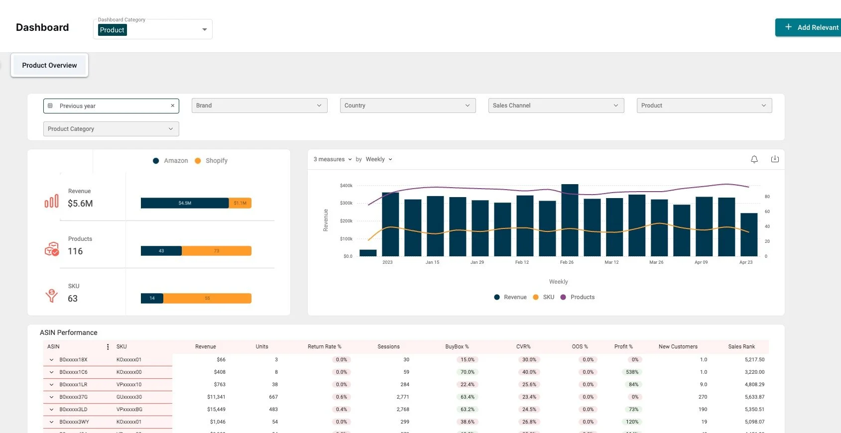The width and height of the screenshot is (841, 433).
Task: Click the Products box icon
Action: [x=52, y=248]
